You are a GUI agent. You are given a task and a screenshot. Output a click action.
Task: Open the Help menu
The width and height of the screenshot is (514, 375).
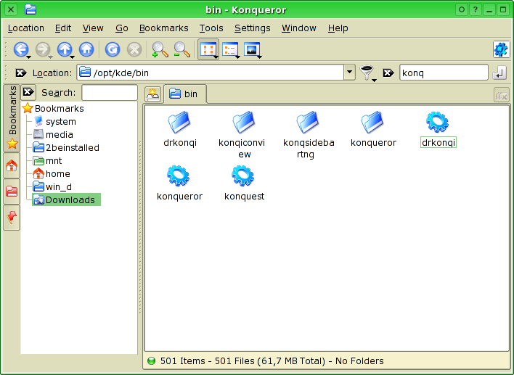pos(338,28)
